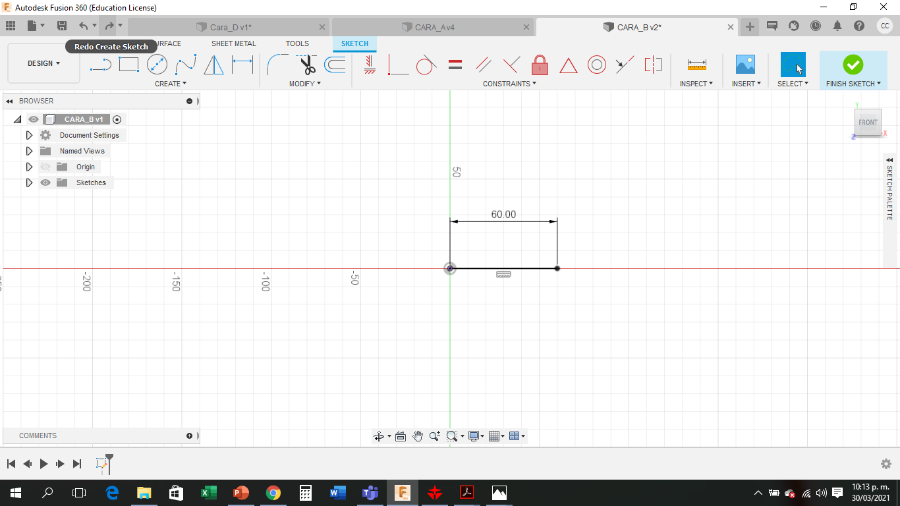This screenshot has width=900, height=506.
Task: Select the Line tool in Create
Action: pos(101,65)
